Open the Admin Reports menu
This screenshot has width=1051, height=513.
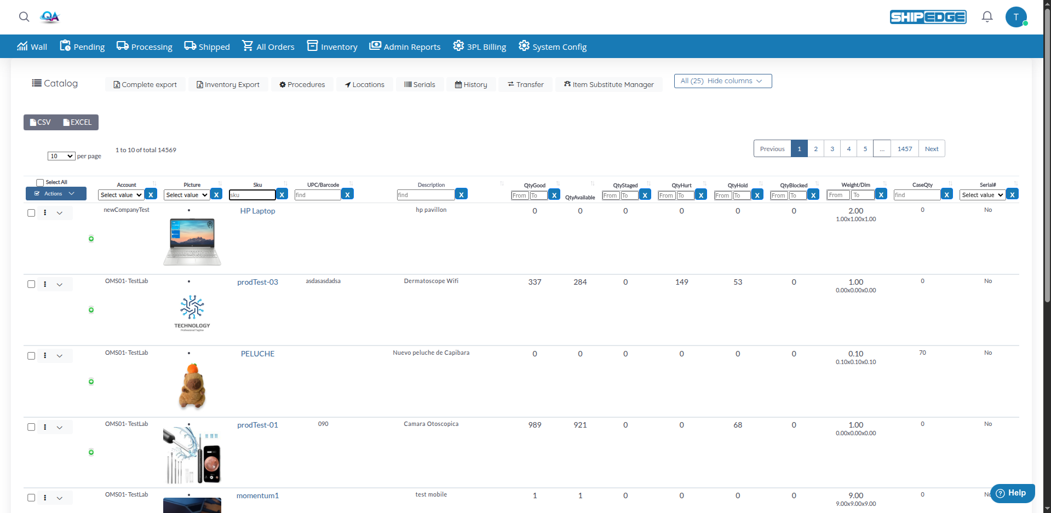pos(405,47)
